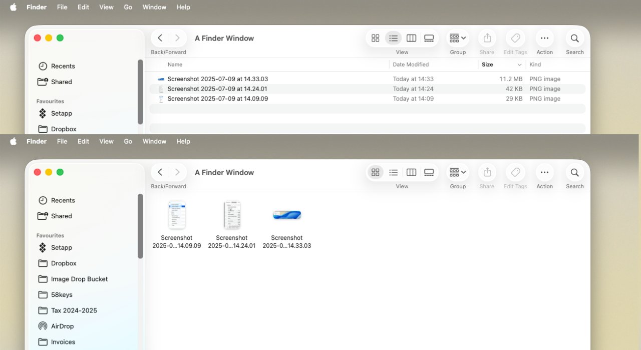Click the 42 KB size cell
The width and height of the screenshot is (641, 350).
[514, 89]
